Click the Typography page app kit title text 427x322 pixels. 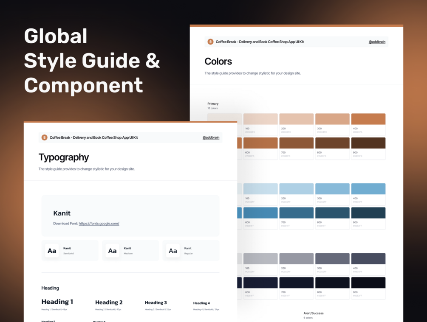pos(93,137)
